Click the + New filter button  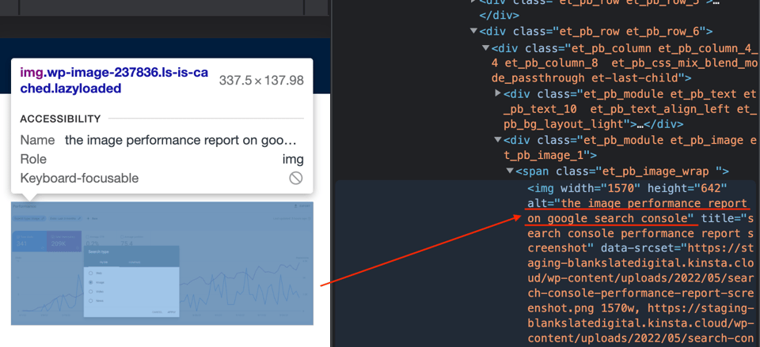pyautogui.click(x=92, y=218)
